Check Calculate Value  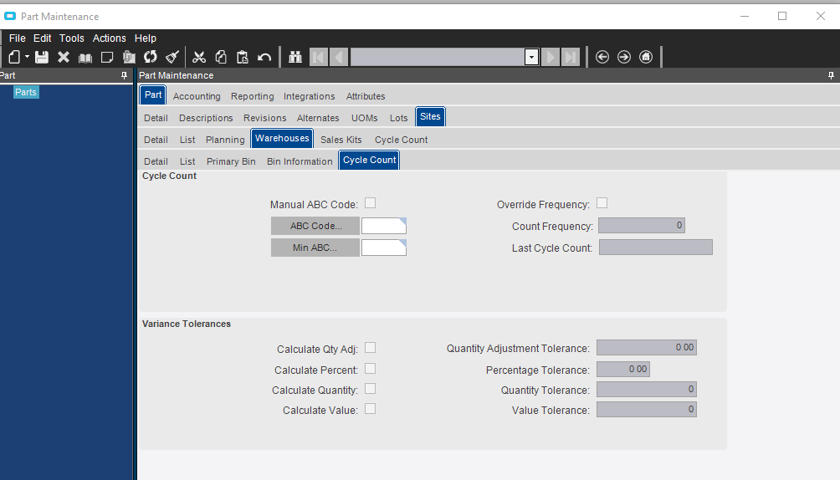[x=370, y=409]
